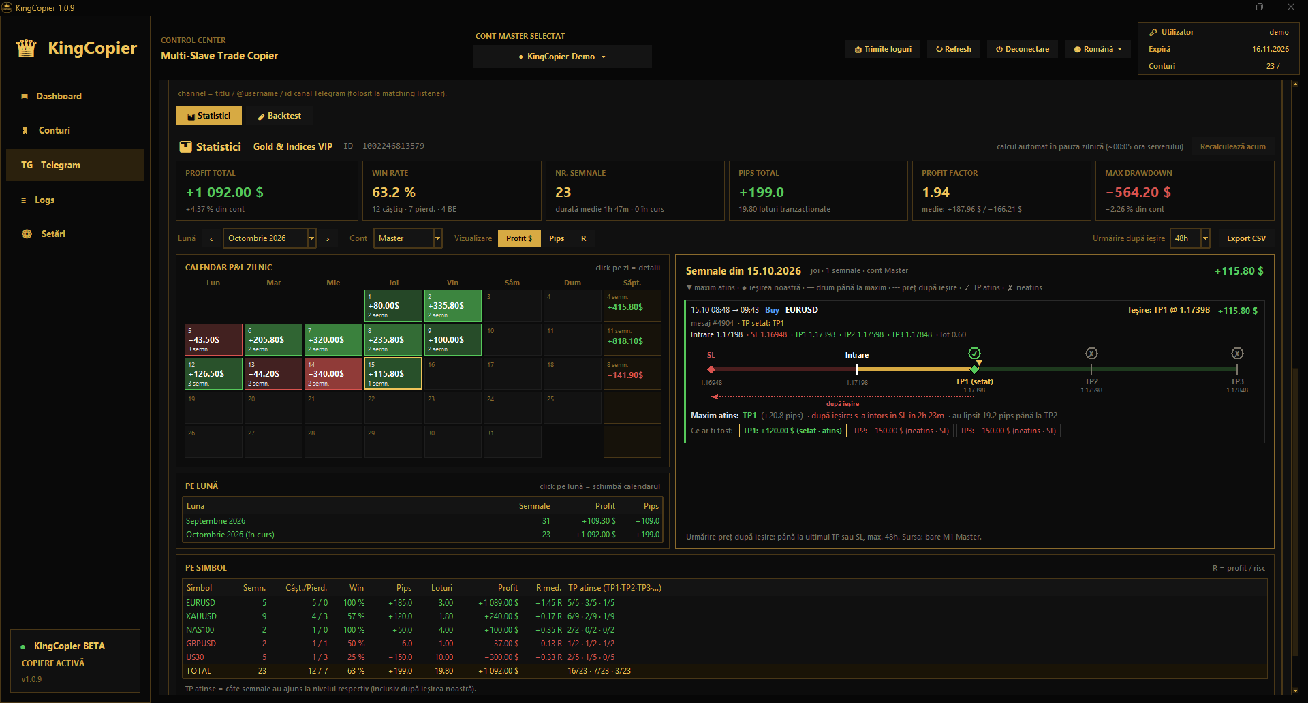Select calendar day 14 with −340.00$
Viewport: 1308px width, 703px height.
coord(333,374)
